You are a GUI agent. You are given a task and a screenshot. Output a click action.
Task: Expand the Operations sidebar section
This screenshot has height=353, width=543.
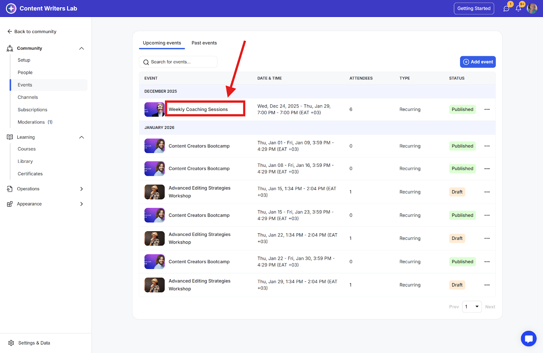coord(81,189)
